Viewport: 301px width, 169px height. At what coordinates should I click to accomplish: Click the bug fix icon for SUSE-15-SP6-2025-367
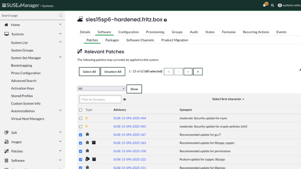87,135
